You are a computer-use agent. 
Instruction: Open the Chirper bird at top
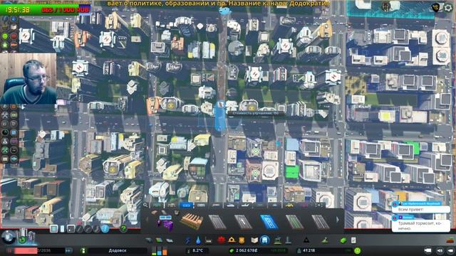pos(224,11)
